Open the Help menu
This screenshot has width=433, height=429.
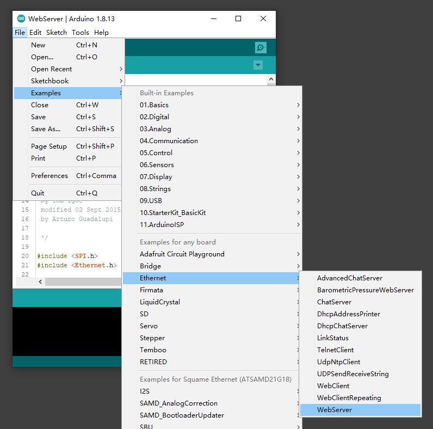click(x=101, y=32)
